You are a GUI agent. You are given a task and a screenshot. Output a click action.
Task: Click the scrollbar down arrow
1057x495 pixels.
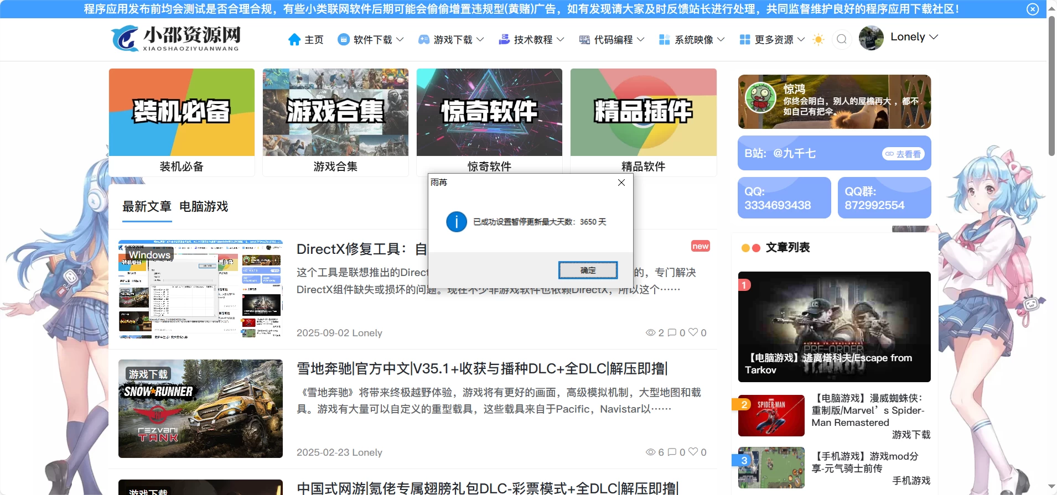(1051, 487)
